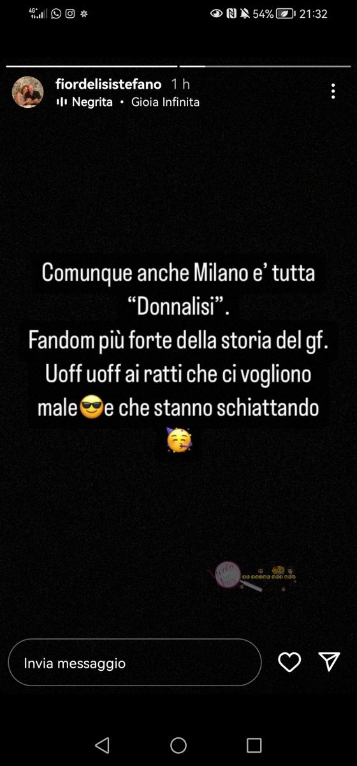Tap the Instagram notification icon in status bar

point(70,13)
